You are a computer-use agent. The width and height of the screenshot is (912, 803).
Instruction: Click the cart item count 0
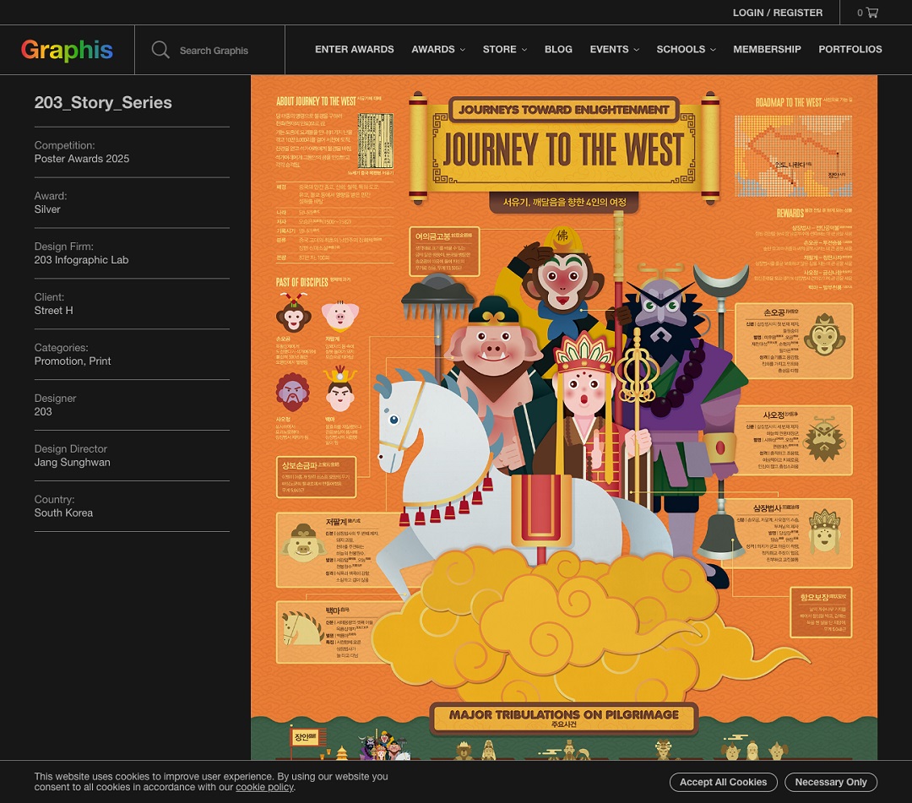(860, 13)
